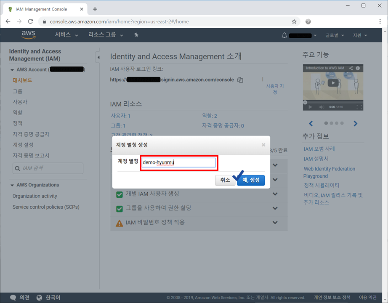
Task: Go back to the previous browser page
Action: [x=8, y=21]
